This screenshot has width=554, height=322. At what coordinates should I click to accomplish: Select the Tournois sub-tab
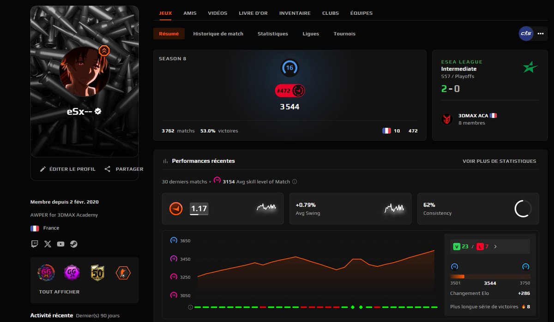tap(344, 34)
